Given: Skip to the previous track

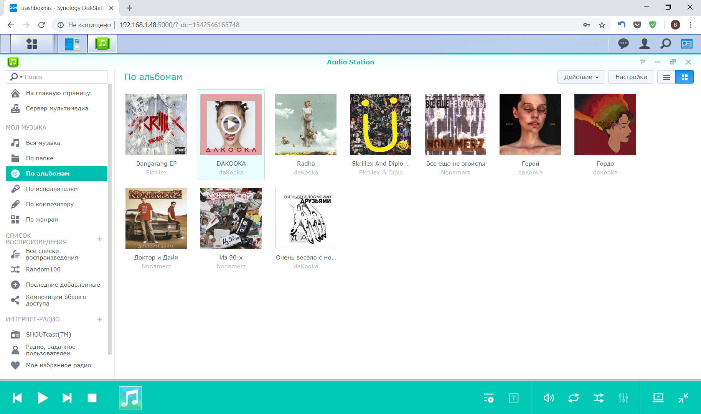Looking at the screenshot, I should coord(17,398).
